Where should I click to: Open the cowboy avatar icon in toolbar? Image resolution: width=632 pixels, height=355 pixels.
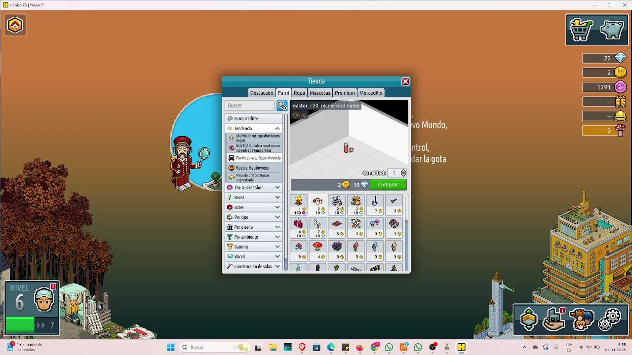click(x=582, y=319)
